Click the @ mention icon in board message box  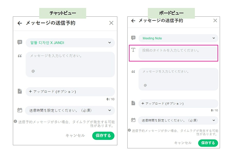click(x=145, y=85)
